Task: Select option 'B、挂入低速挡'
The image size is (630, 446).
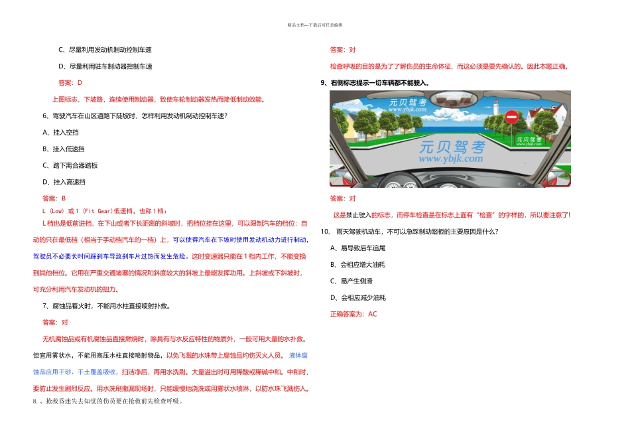Action: click(64, 149)
